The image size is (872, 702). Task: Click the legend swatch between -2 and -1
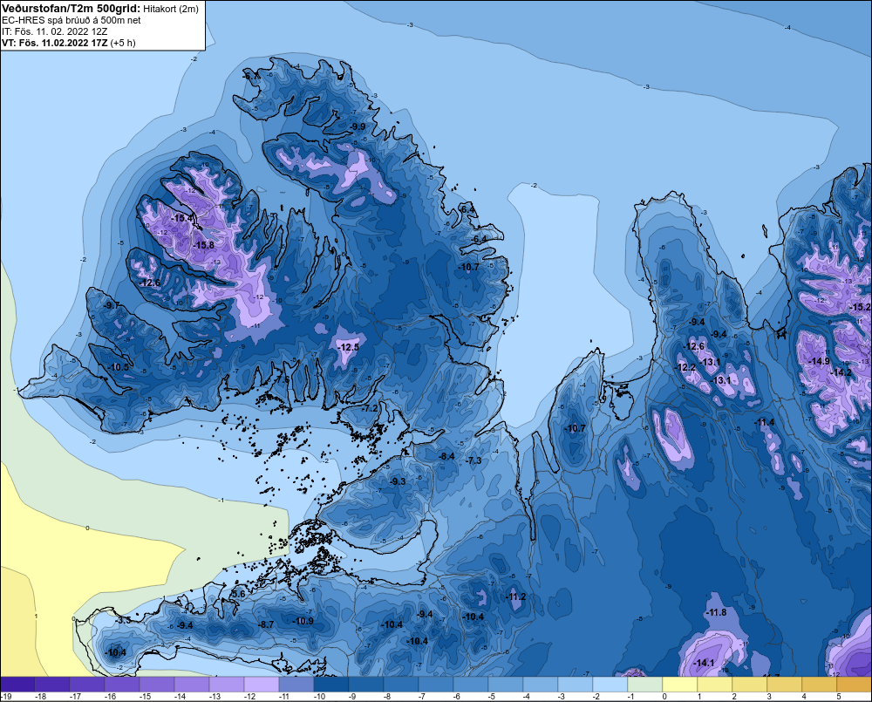click(610, 685)
